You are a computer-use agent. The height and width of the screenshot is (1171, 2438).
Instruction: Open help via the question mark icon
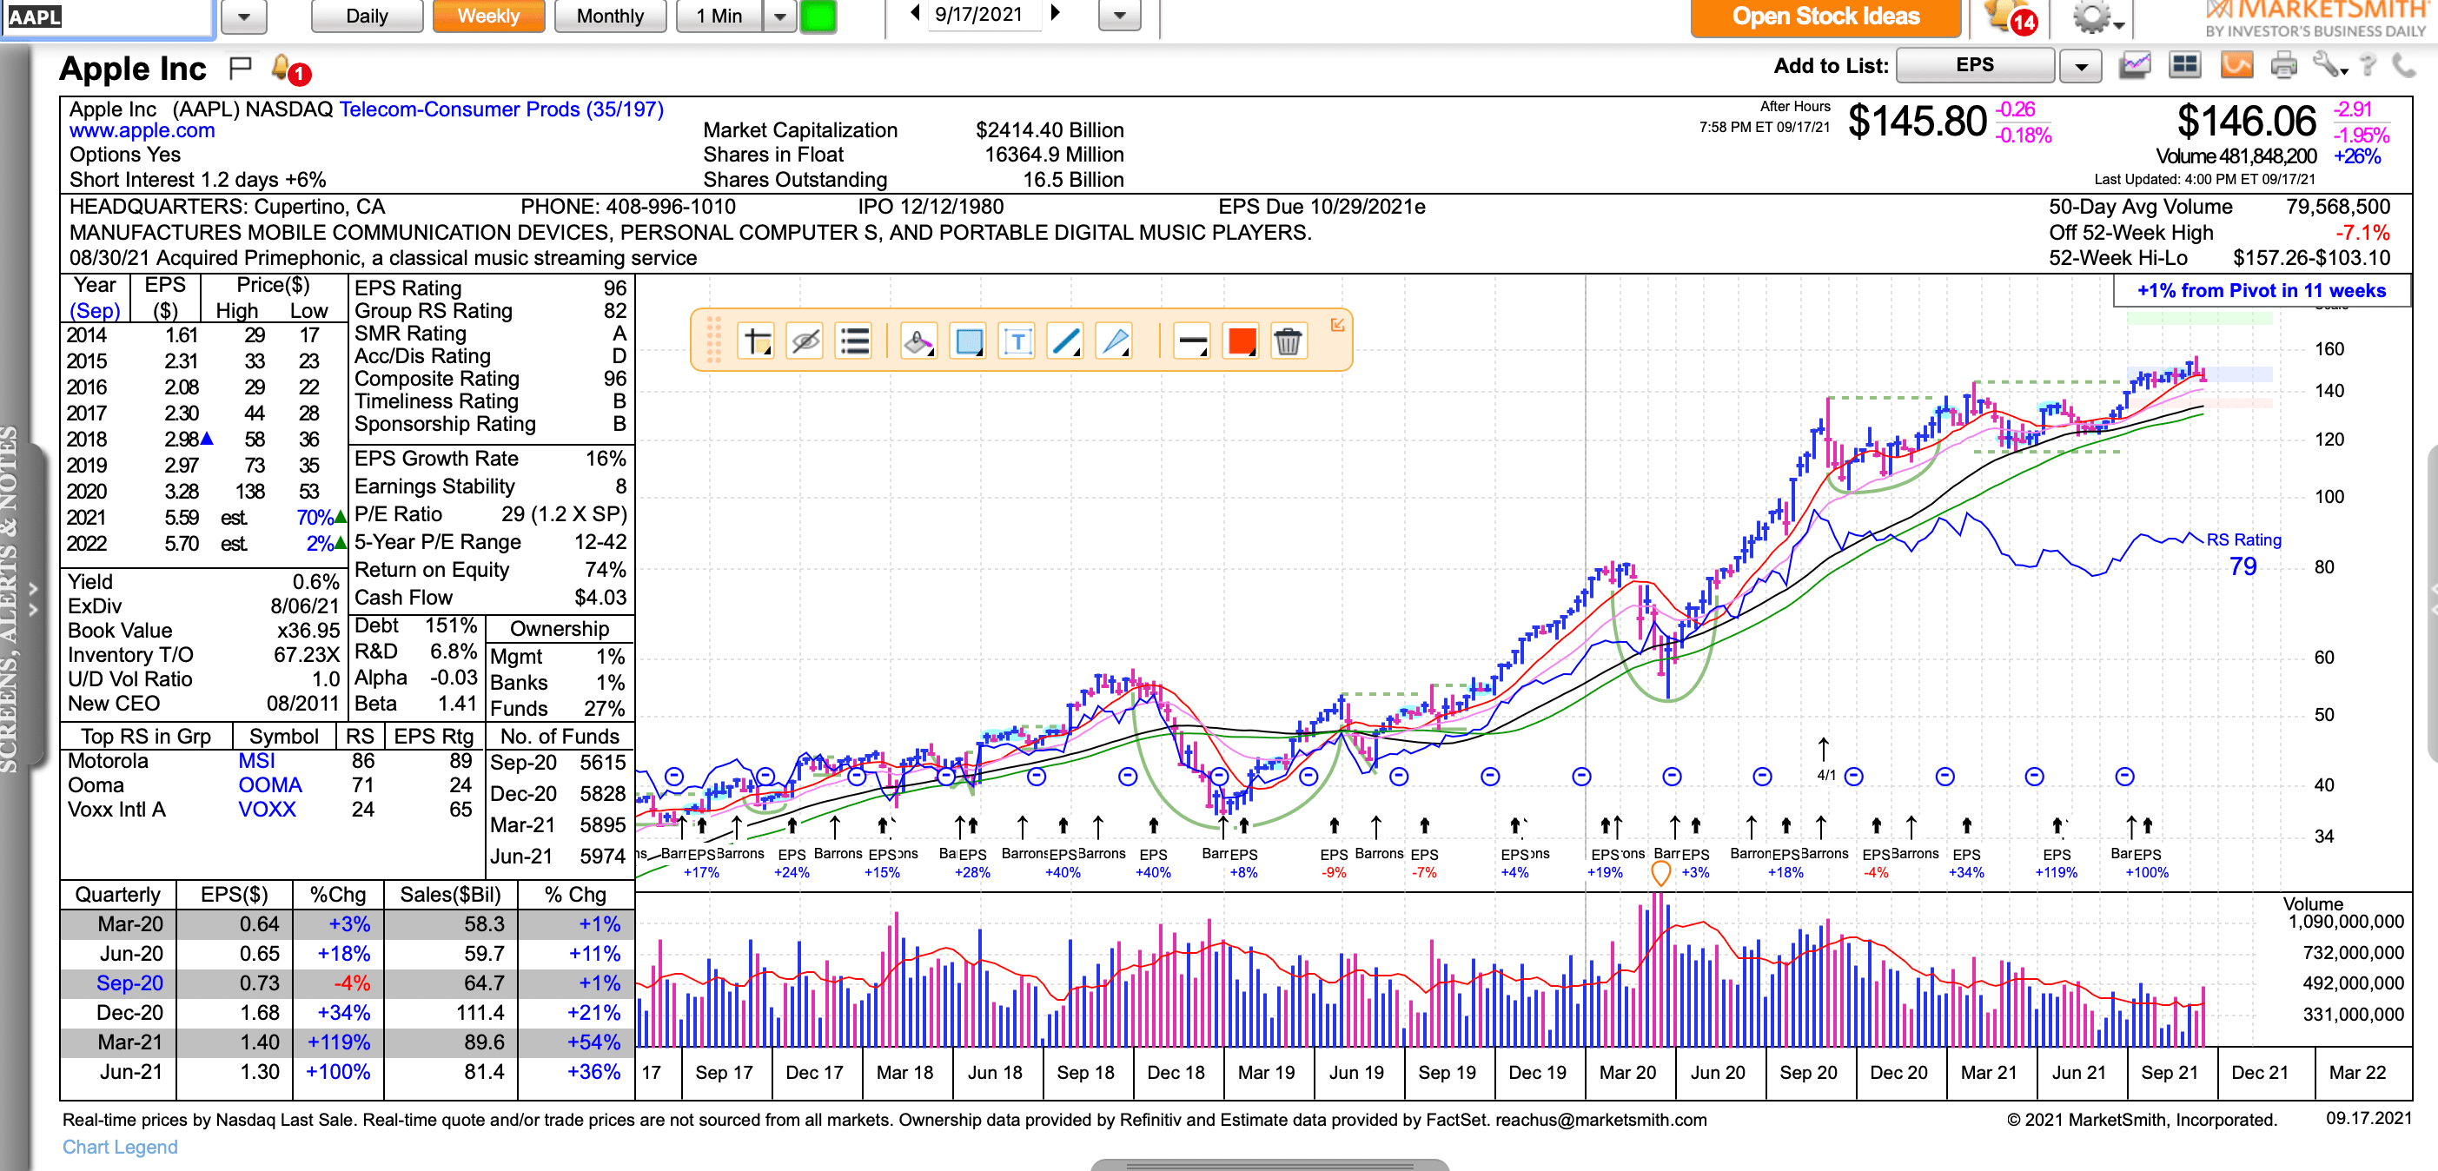click(2368, 65)
